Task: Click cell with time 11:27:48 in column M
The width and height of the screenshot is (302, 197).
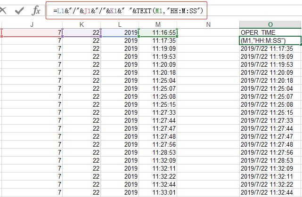Action: tap(158, 136)
